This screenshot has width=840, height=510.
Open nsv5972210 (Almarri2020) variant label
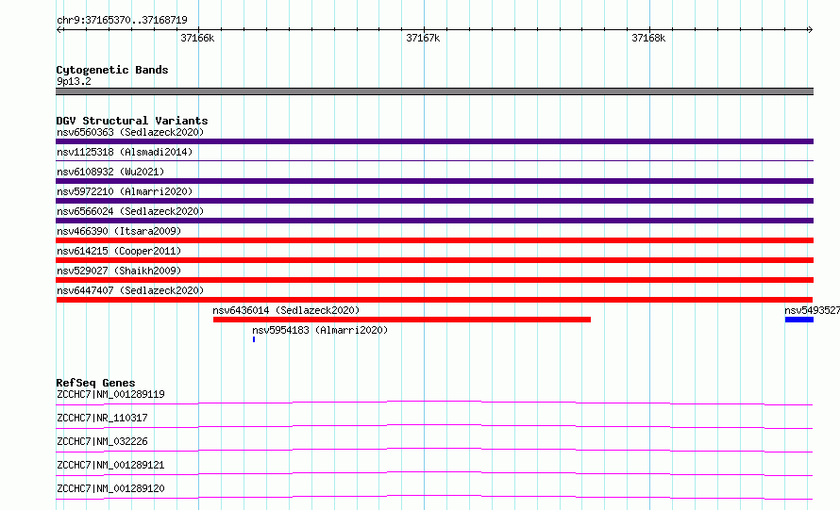pos(125,191)
